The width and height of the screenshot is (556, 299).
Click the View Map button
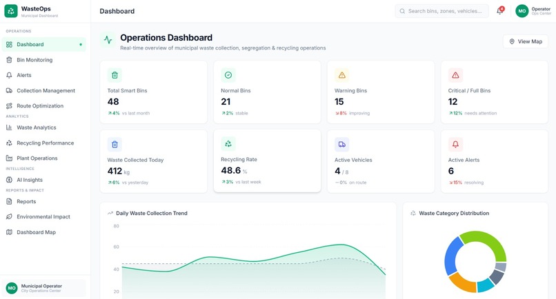(526, 41)
